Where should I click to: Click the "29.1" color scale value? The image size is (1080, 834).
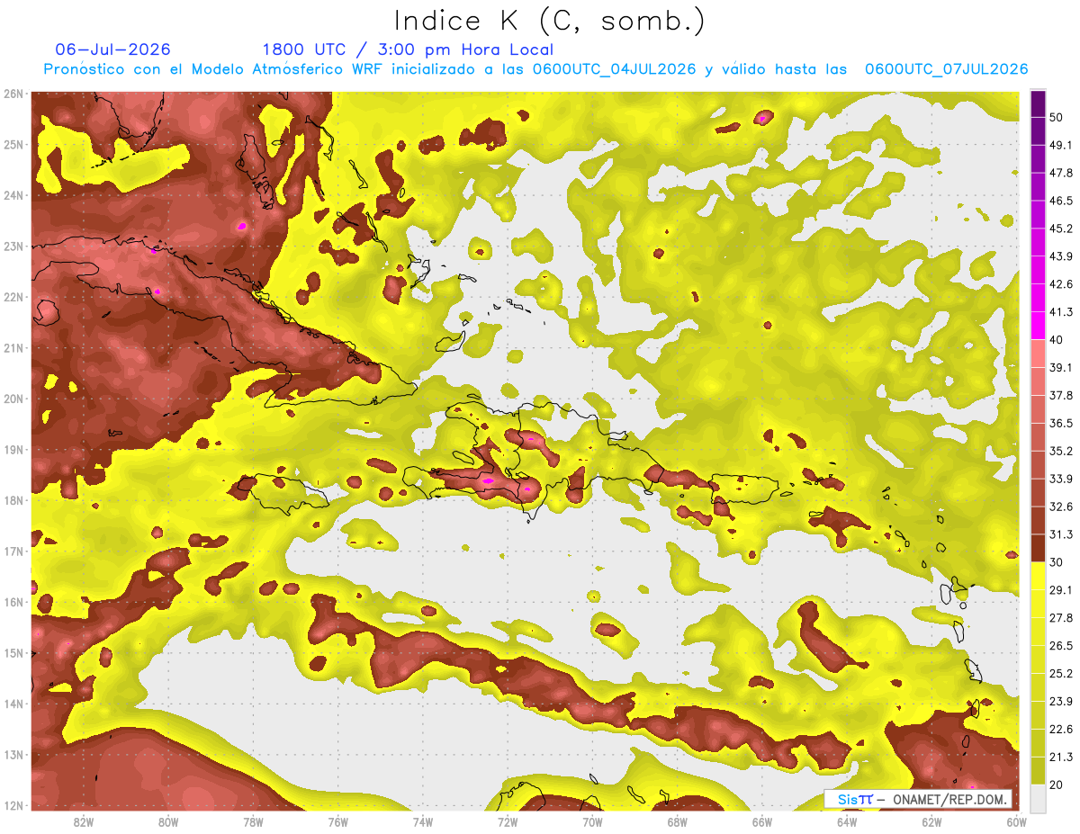[x=1060, y=590]
